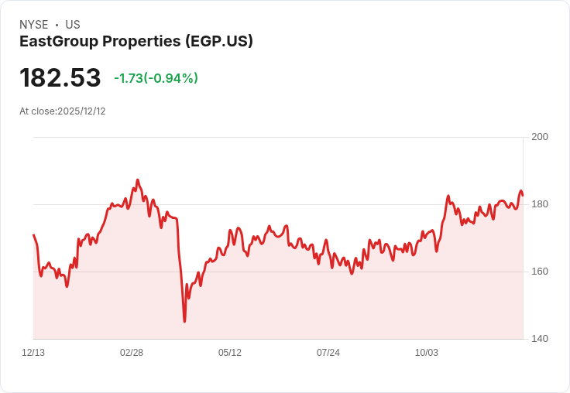This screenshot has width=570, height=393.
Task: Click the last data point at chart's right end
Action: [523, 196]
